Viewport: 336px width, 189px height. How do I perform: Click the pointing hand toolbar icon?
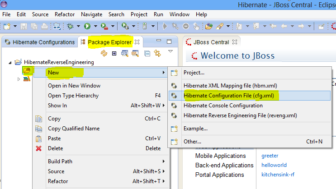(x=196, y=26)
